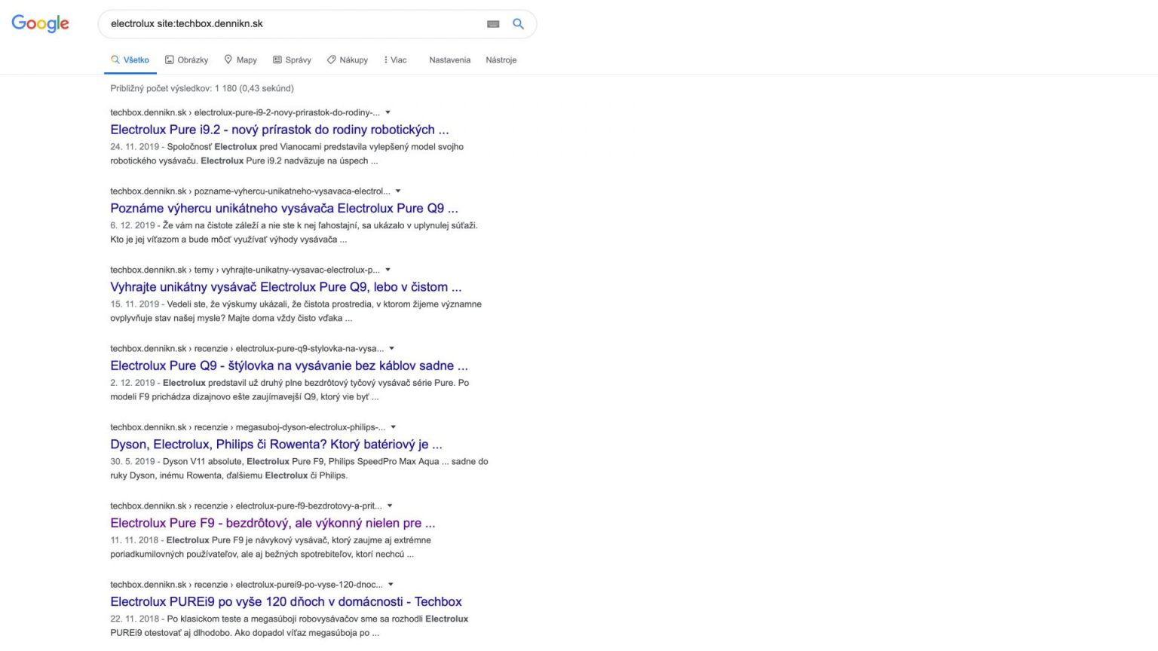Open Electrolux Pure i9.2 result link
The image size is (1158, 651).
(x=279, y=130)
